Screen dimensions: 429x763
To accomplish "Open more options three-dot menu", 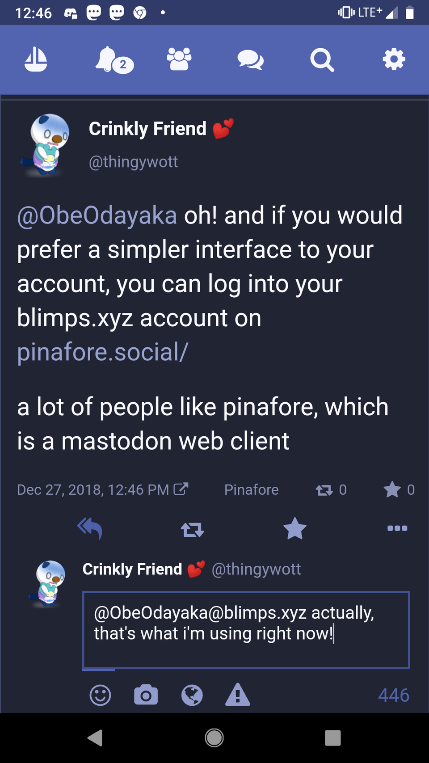I will [x=397, y=528].
